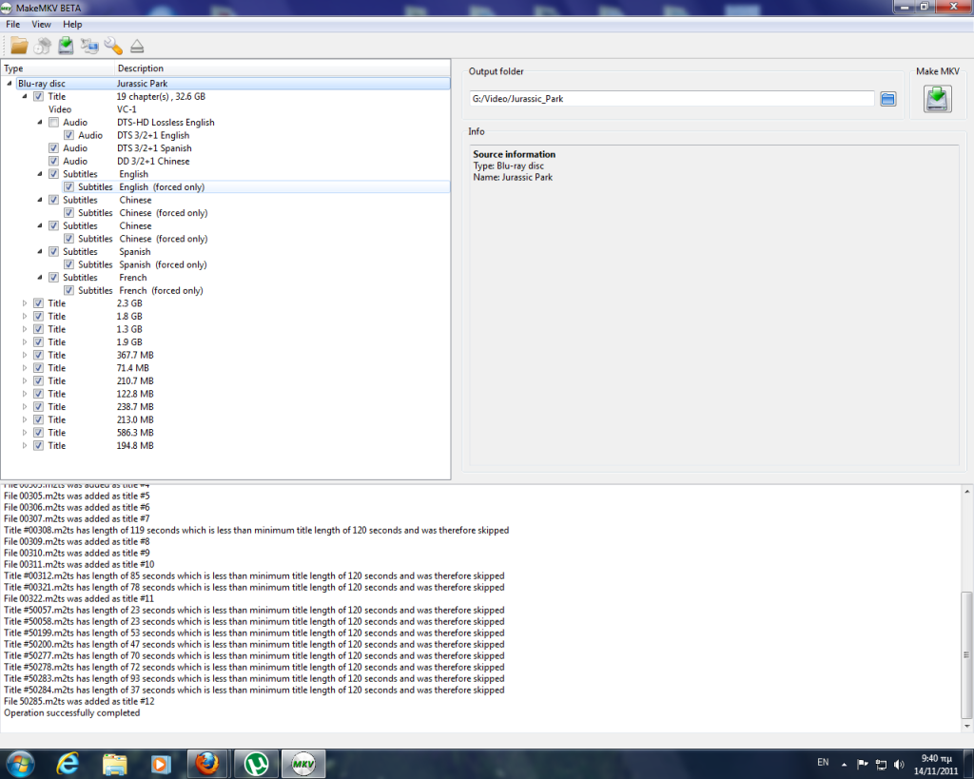Image resolution: width=974 pixels, height=779 pixels.
Task: Eject the disc using the eject icon
Action: click(137, 46)
